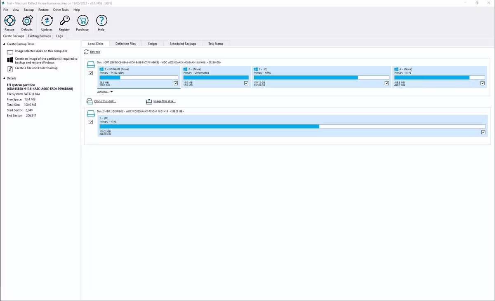
Task: Open the Task Status tab
Action: coord(216,44)
